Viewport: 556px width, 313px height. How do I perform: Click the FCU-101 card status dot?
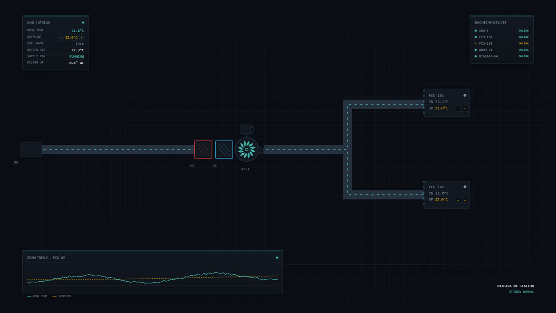[x=465, y=95]
